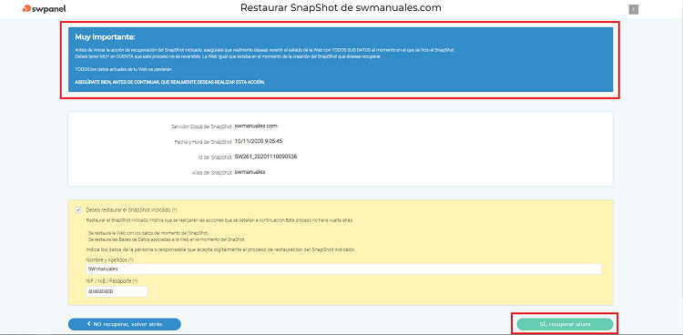Uncheck 'Deseo restaurar el SnapShot indicado' checkbox
683x335 pixels.
78,209
